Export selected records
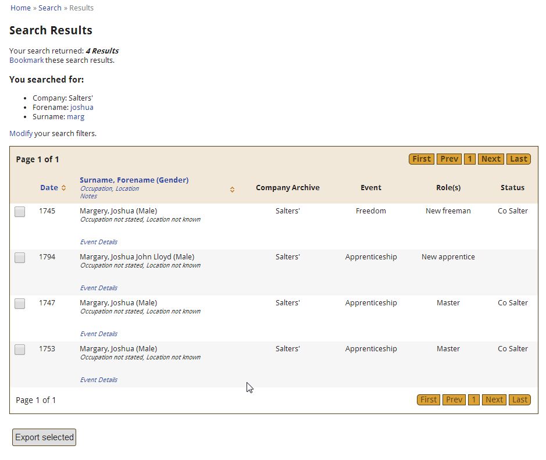The image size is (546, 460). tap(44, 437)
